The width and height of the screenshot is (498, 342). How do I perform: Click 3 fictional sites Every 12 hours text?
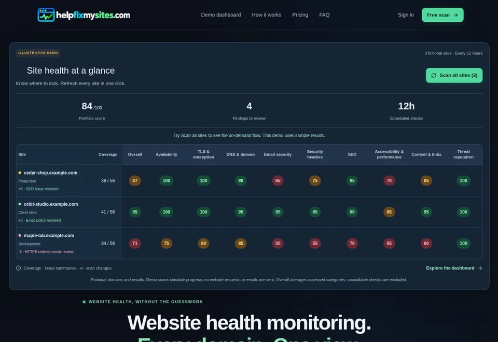click(x=453, y=53)
